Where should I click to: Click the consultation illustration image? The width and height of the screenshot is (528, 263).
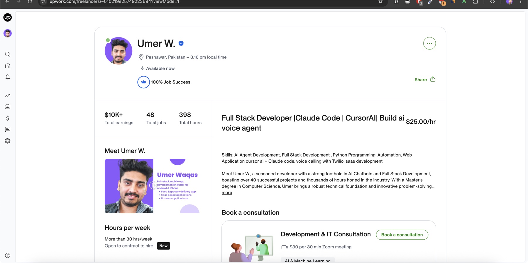tap(251, 248)
